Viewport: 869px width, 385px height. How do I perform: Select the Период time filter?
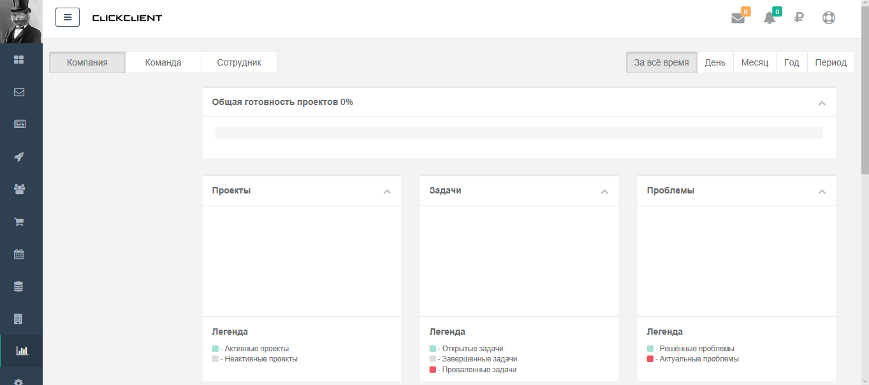coord(831,62)
